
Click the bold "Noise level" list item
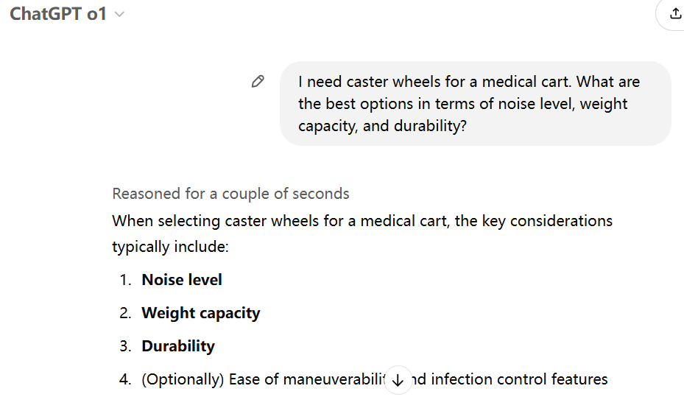(x=182, y=280)
